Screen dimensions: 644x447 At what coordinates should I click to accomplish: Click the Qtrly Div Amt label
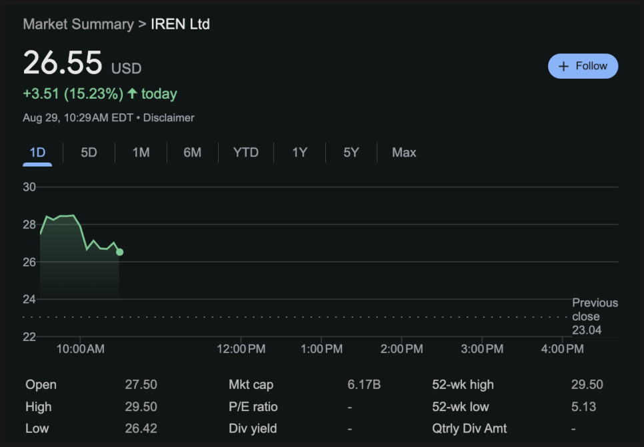(x=469, y=428)
